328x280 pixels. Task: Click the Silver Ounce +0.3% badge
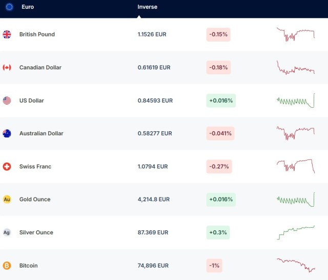(x=218, y=232)
